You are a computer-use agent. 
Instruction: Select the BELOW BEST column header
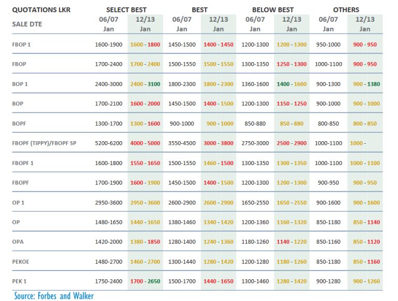pos(273,10)
